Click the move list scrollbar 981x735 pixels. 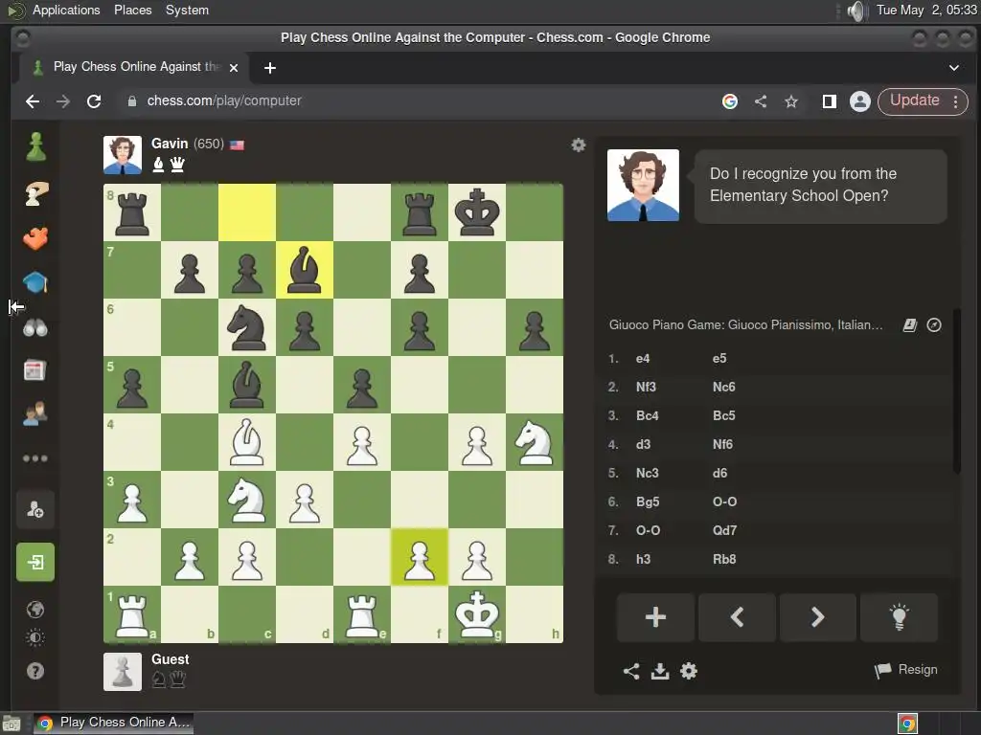956,391
